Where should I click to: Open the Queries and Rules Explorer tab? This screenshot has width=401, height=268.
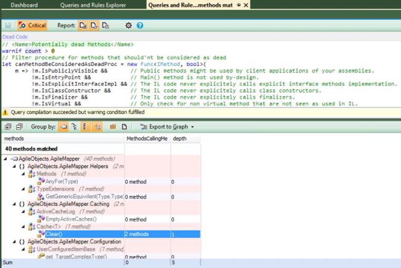point(93,5)
